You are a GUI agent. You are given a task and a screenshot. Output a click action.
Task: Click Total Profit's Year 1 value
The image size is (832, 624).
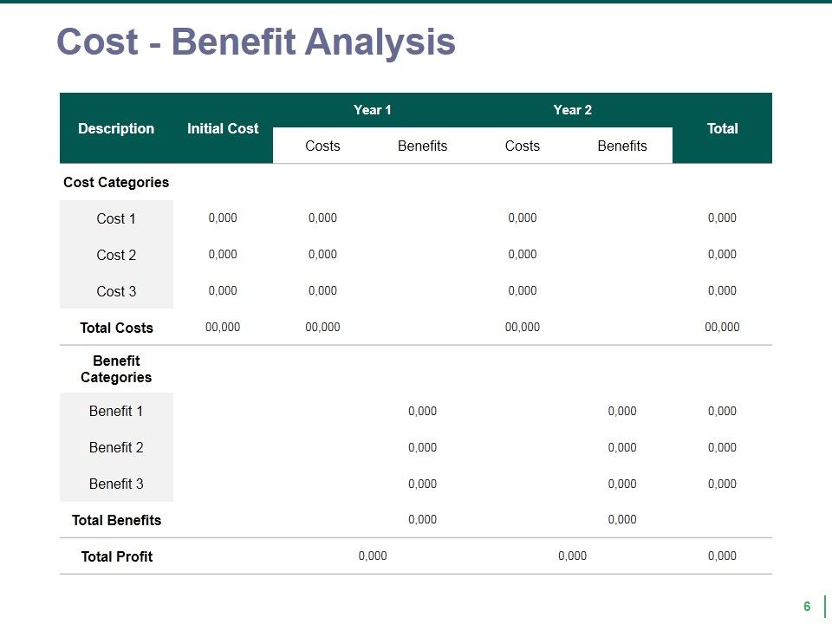373,556
